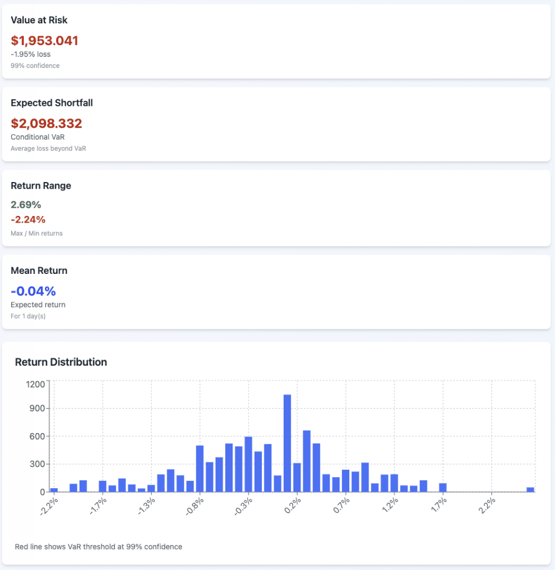Select the -2.24% minimum return value
The height and width of the screenshot is (570, 555).
[28, 219]
